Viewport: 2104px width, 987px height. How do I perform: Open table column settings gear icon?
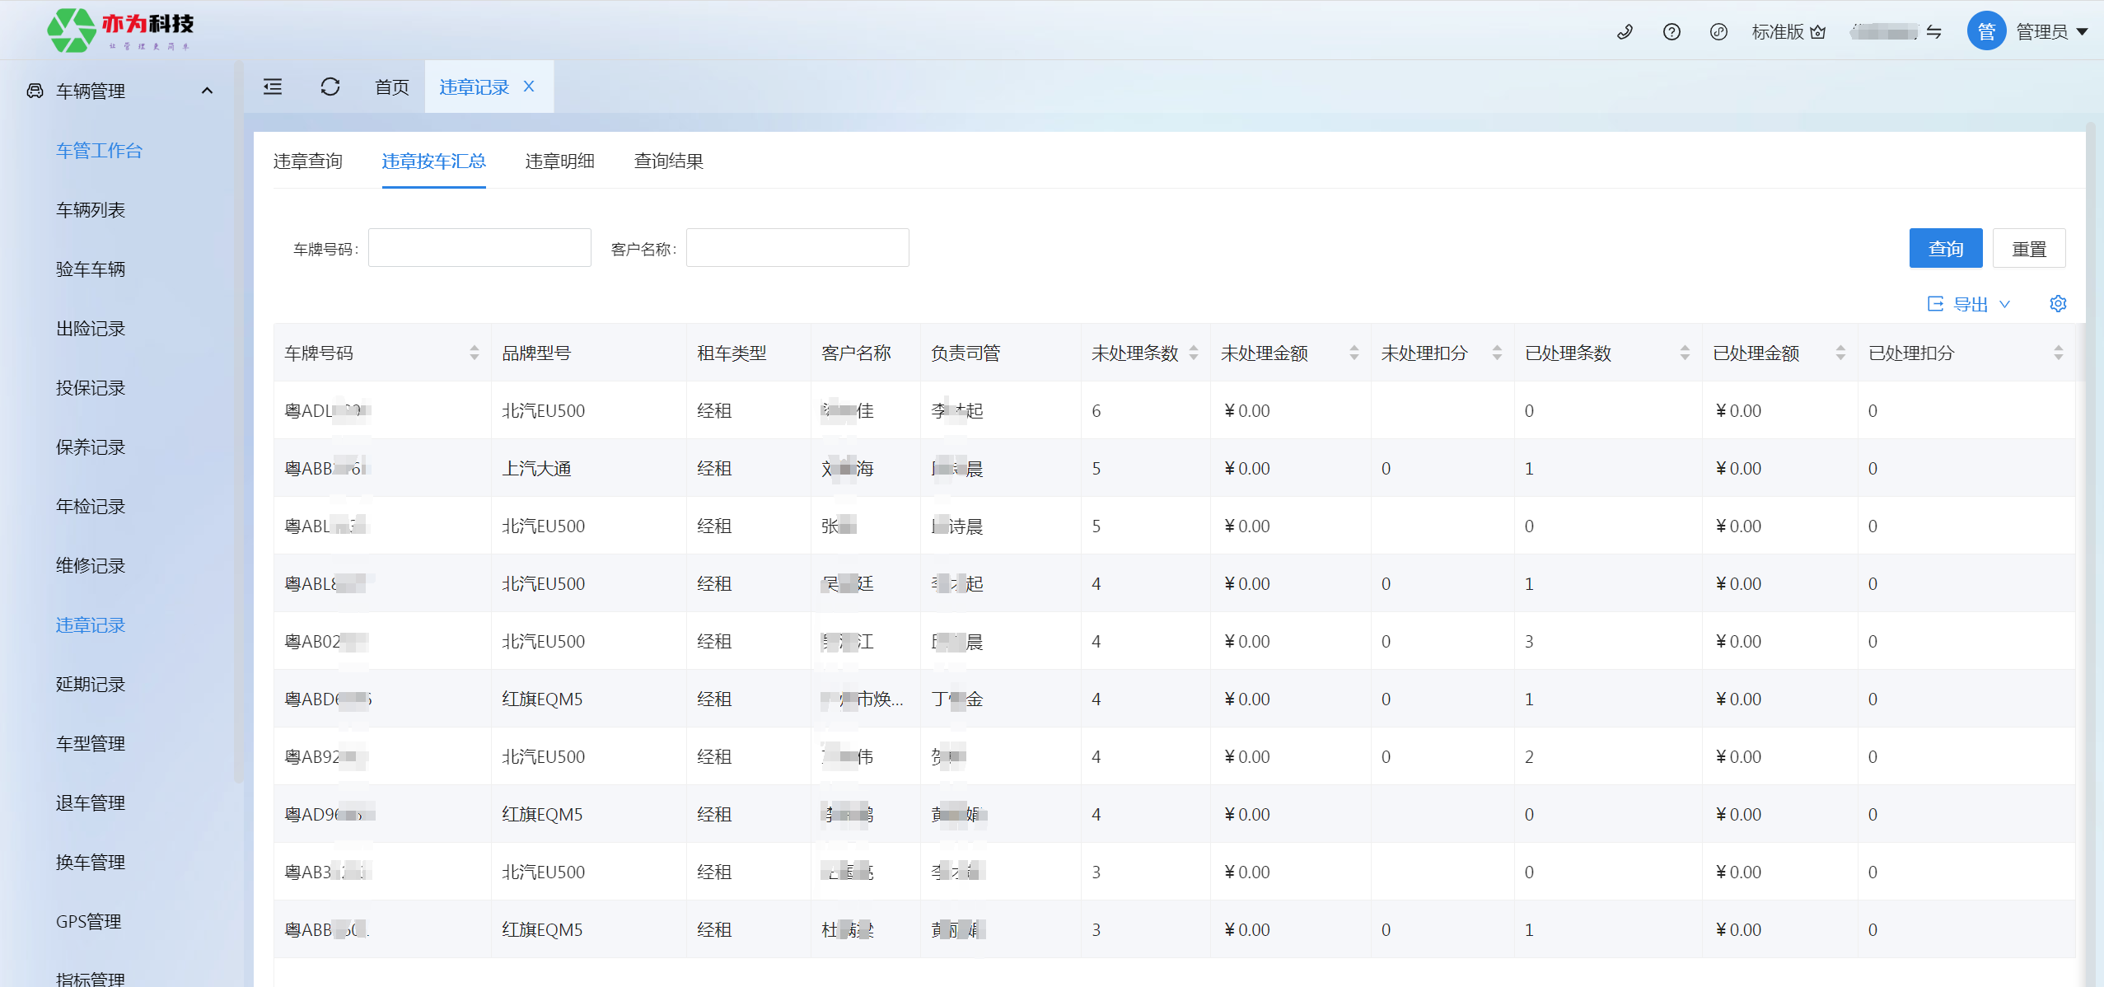coord(2058,304)
